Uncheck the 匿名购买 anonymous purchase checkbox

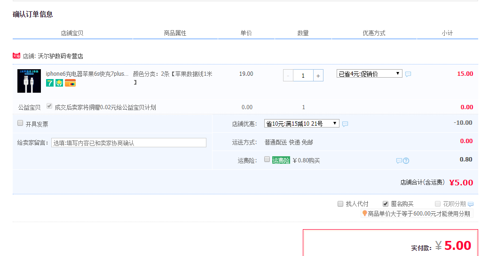[386, 204]
